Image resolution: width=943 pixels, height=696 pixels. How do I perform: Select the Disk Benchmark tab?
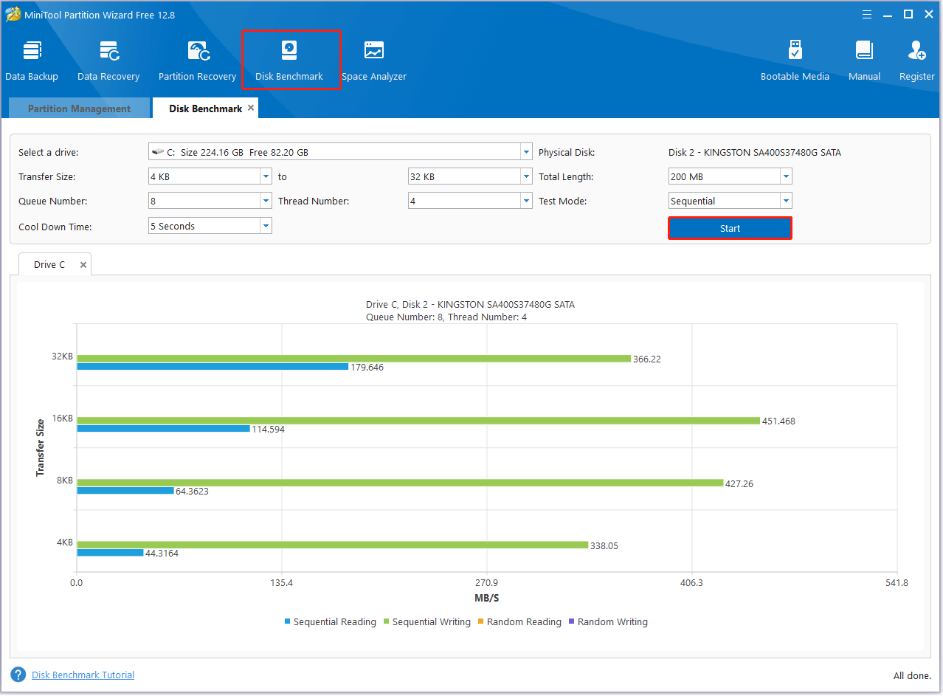coord(205,108)
